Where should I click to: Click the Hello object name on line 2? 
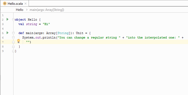tap(32, 20)
